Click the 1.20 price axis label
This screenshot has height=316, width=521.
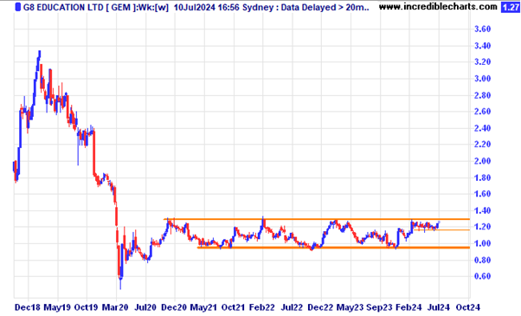pos(482,227)
